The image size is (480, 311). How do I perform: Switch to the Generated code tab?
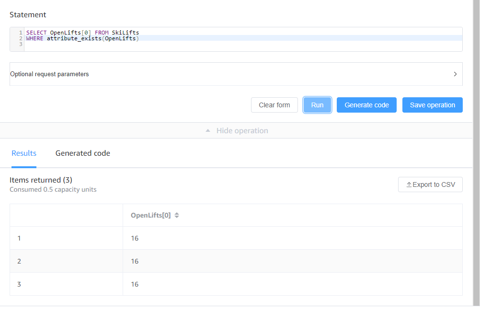82,153
